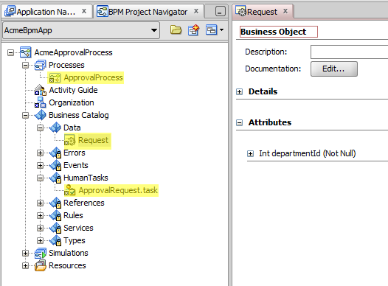388x286 pixels.
Task: Open the AcmeBpmApp application dropdown
Action: tap(154, 30)
